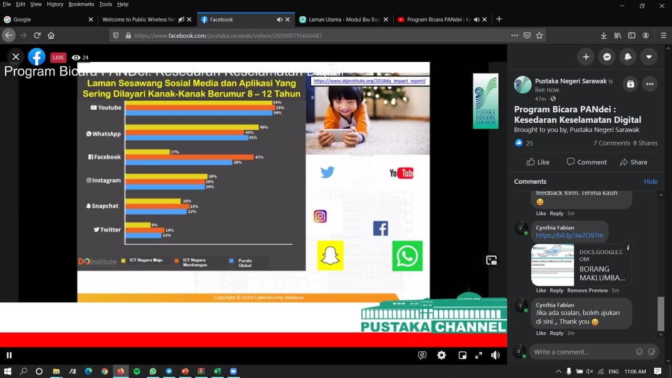Like the Pustaka Negeri Sarawak video
Viewport: 672px width, 378px height.
pyautogui.click(x=538, y=162)
